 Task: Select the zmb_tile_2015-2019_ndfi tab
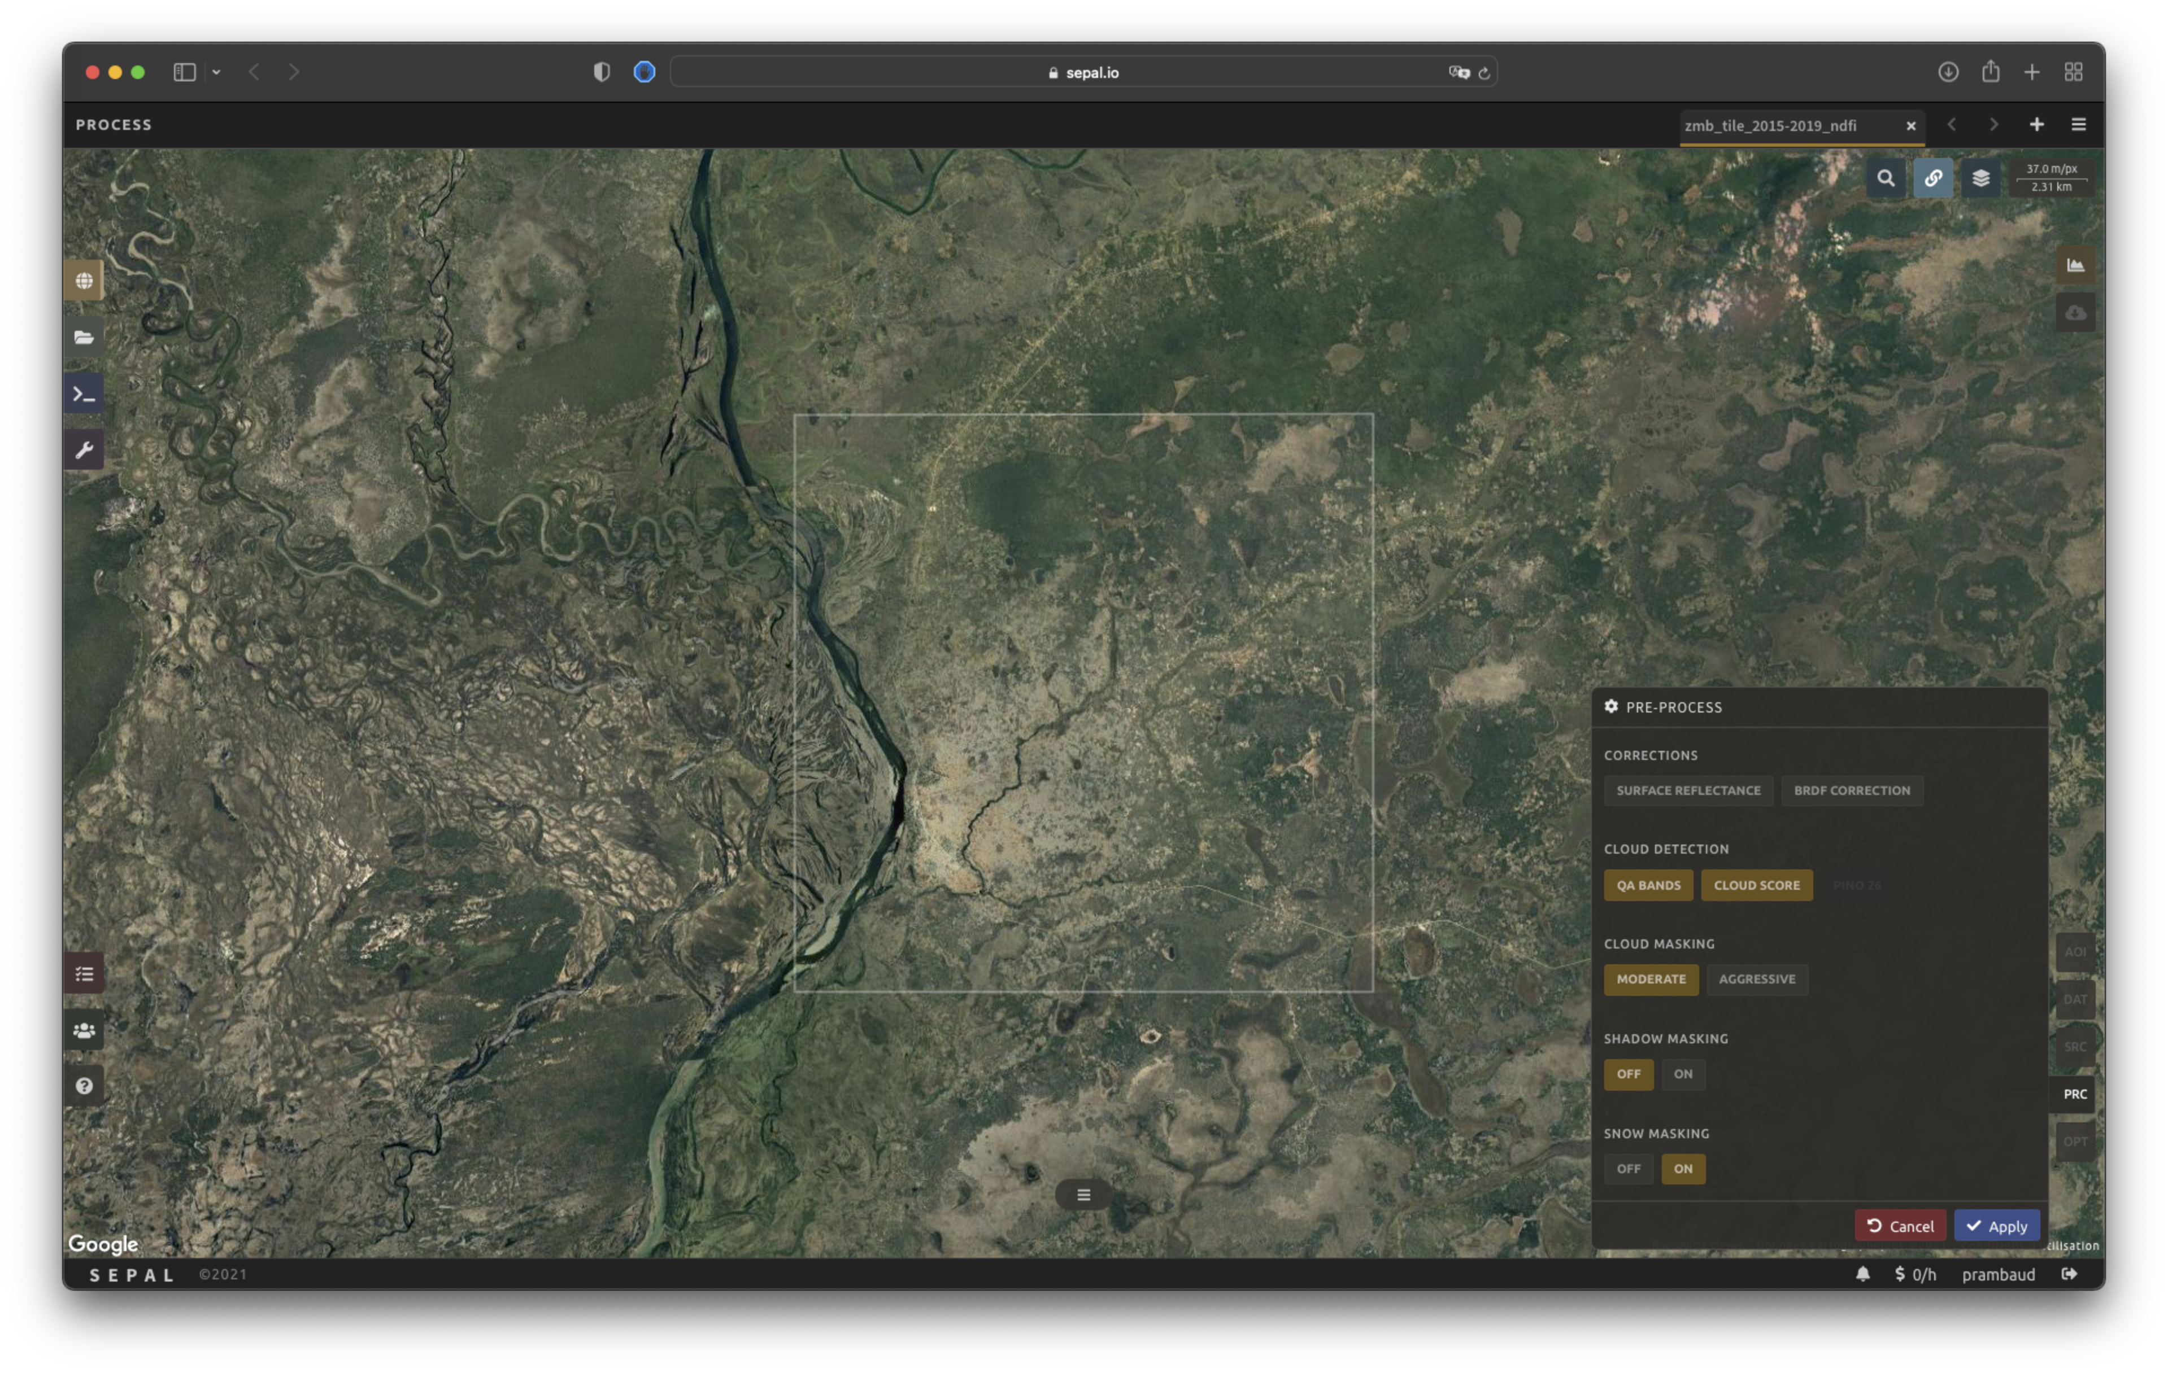[x=1770, y=126]
